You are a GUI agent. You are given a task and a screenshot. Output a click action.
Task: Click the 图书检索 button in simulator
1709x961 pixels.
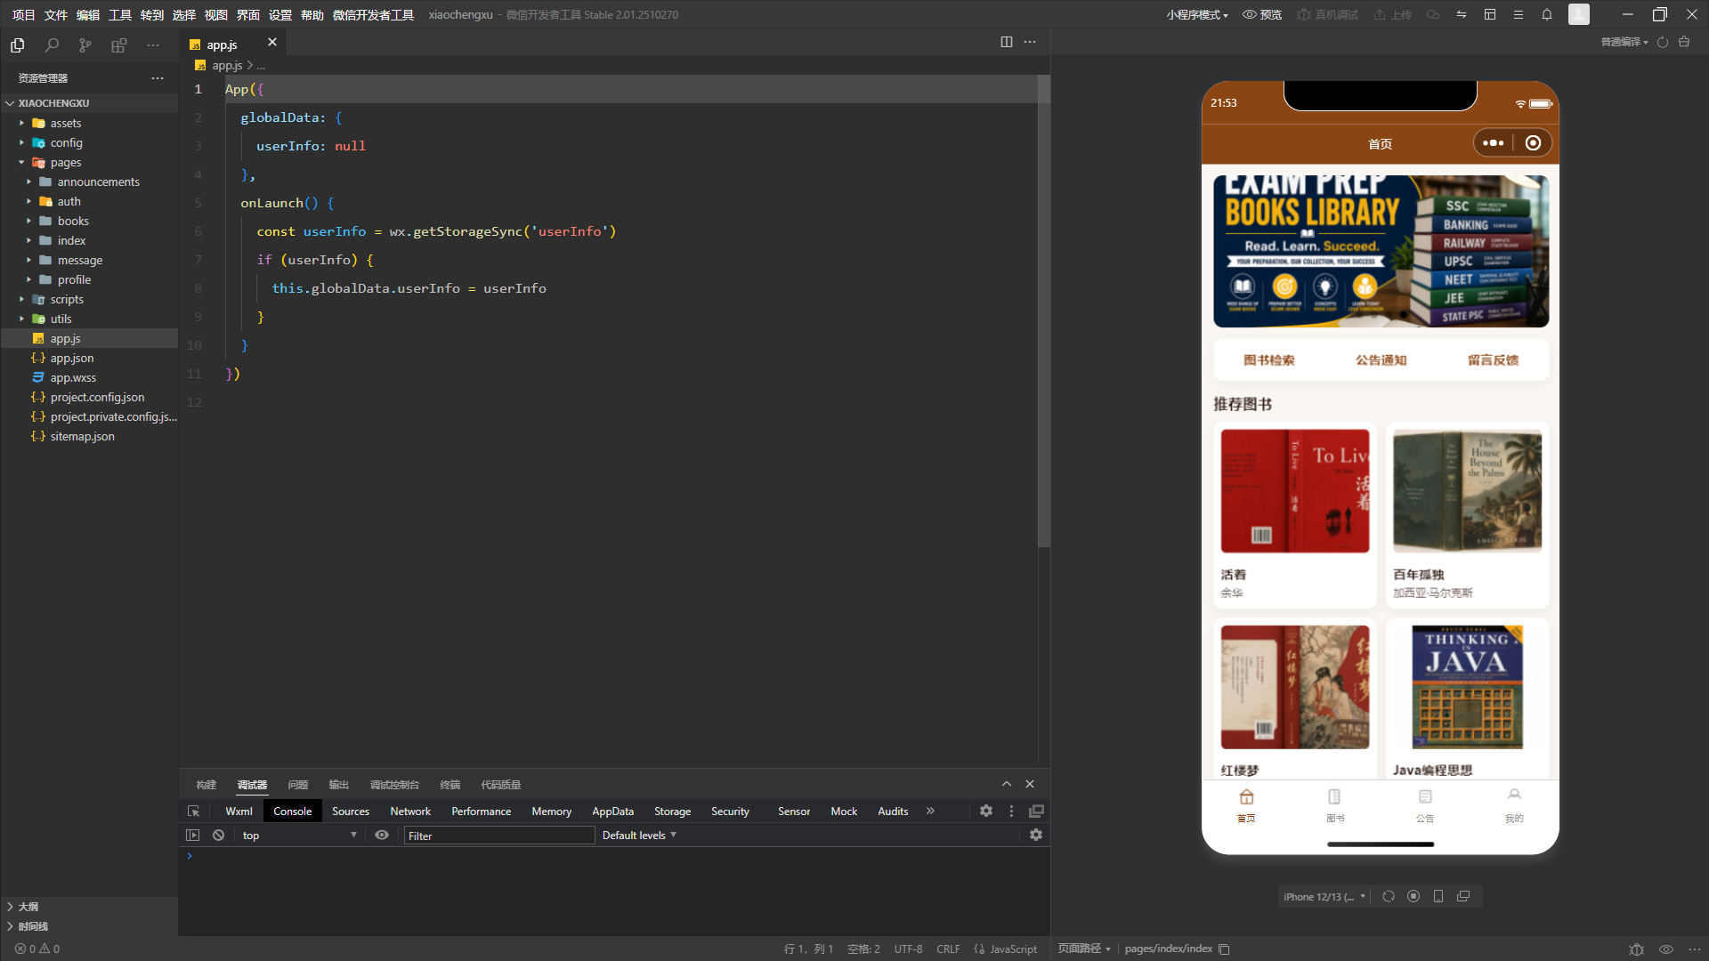(x=1269, y=360)
